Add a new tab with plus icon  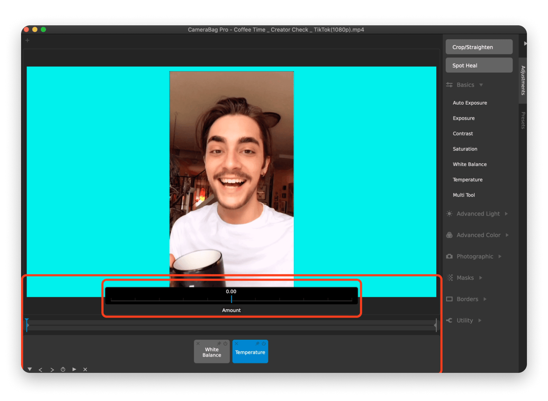pos(27,40)
